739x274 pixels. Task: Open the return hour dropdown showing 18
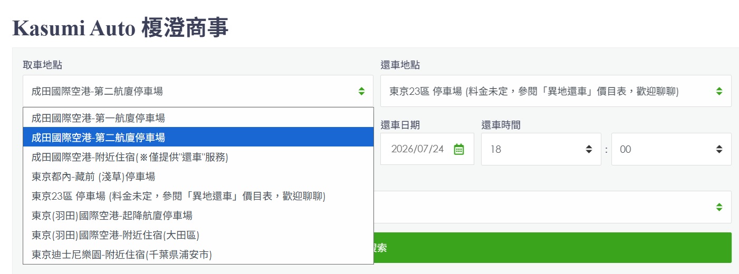[x=541, y=149]
